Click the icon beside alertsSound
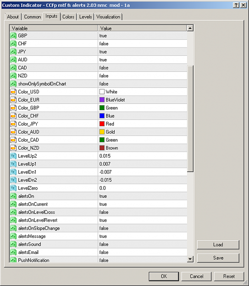 coord(13,244)
